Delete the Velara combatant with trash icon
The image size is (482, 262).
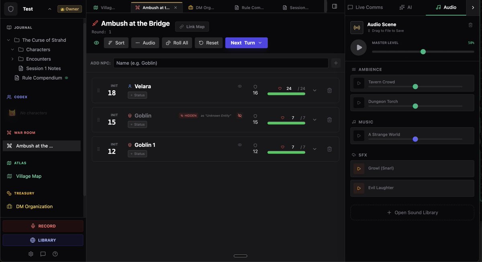tap(329, 91)
